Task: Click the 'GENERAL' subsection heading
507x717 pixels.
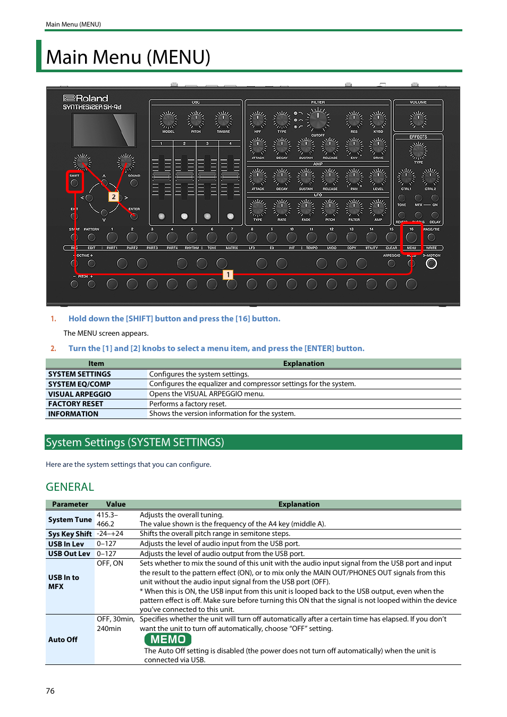Action: click(70, 487)
